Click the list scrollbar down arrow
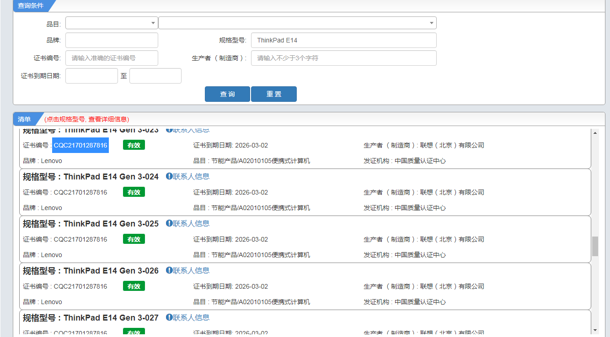This screenshot has height=337, width=610. click(x=595, y=330)
